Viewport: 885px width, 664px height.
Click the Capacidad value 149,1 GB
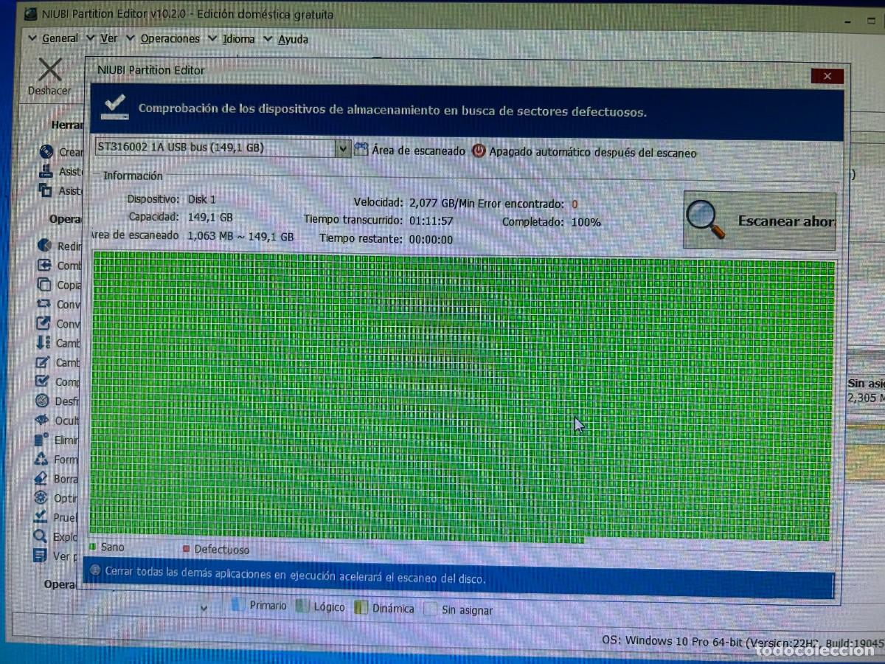click(x=209, y=218)
